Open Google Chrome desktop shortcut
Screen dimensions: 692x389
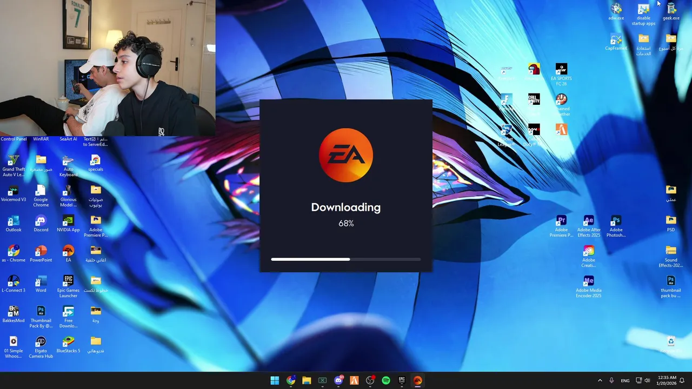41,196
